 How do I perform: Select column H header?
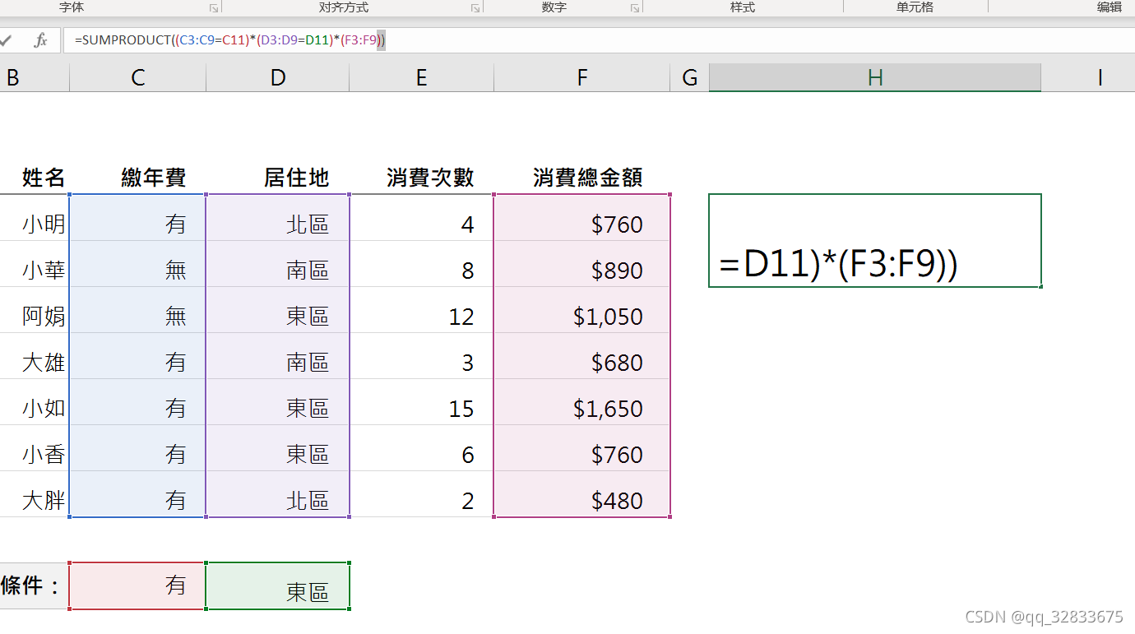click(875, 78)
